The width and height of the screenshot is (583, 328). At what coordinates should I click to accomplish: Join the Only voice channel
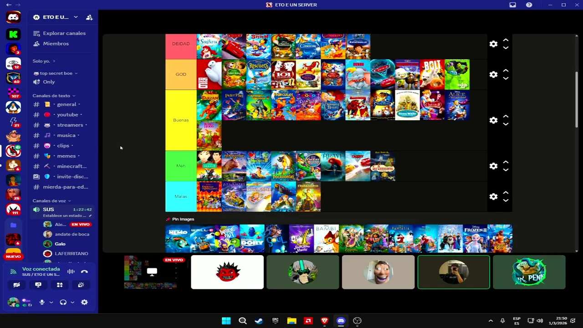click(61, 82)
